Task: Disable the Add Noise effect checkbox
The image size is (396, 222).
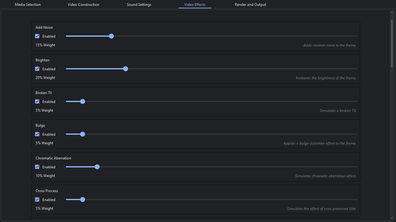Action: point(37,36)
